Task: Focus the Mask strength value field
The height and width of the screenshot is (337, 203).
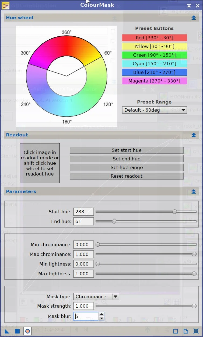Action: click(x=83, y=306)
